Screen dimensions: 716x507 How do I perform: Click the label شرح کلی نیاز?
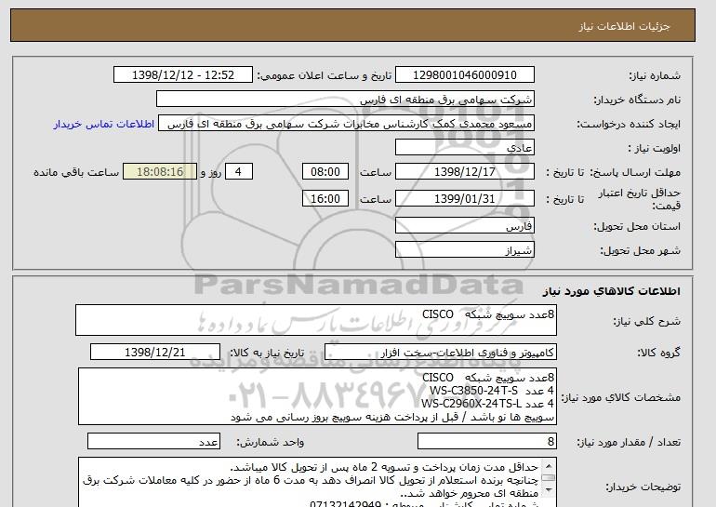click(646, 321)
